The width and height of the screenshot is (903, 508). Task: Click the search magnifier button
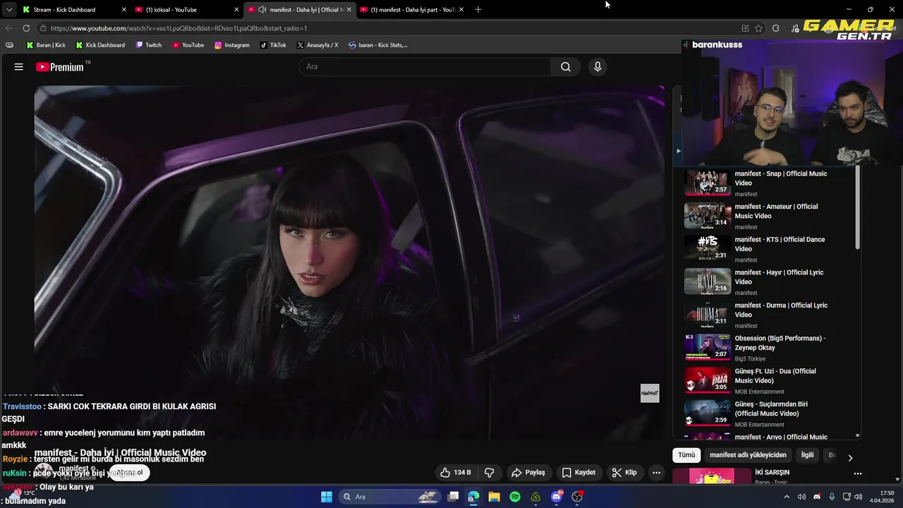pos(566,67)
